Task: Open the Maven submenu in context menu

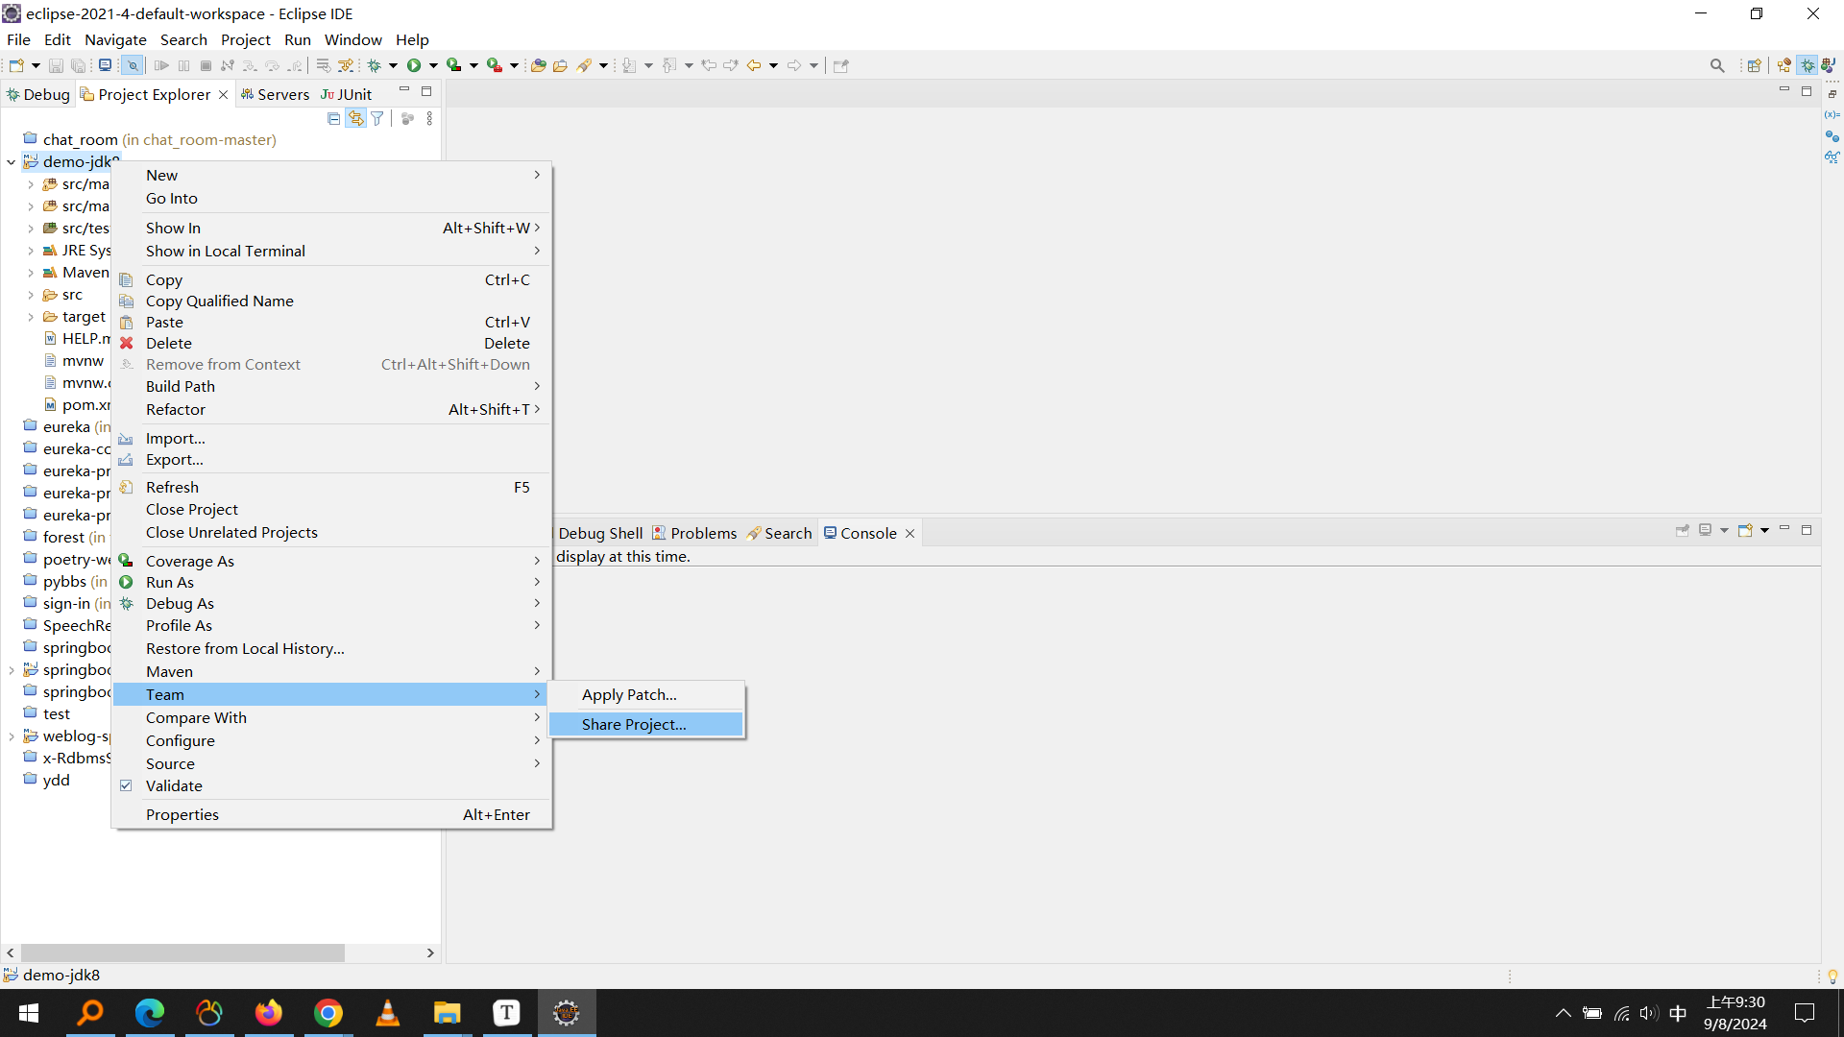Action: 331,671
